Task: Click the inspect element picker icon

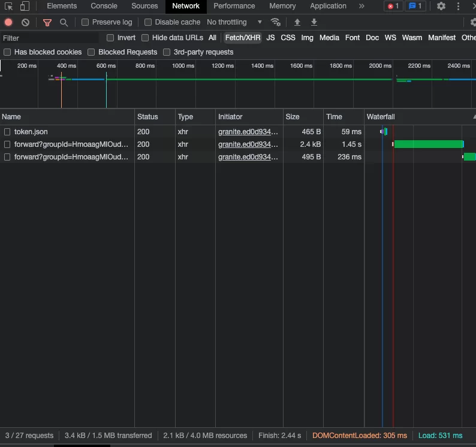Action: pyautogui.click(x=9, y=7)
